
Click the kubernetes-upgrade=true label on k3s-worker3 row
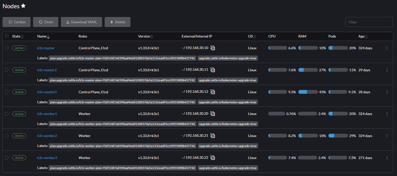tap(228, 168)
